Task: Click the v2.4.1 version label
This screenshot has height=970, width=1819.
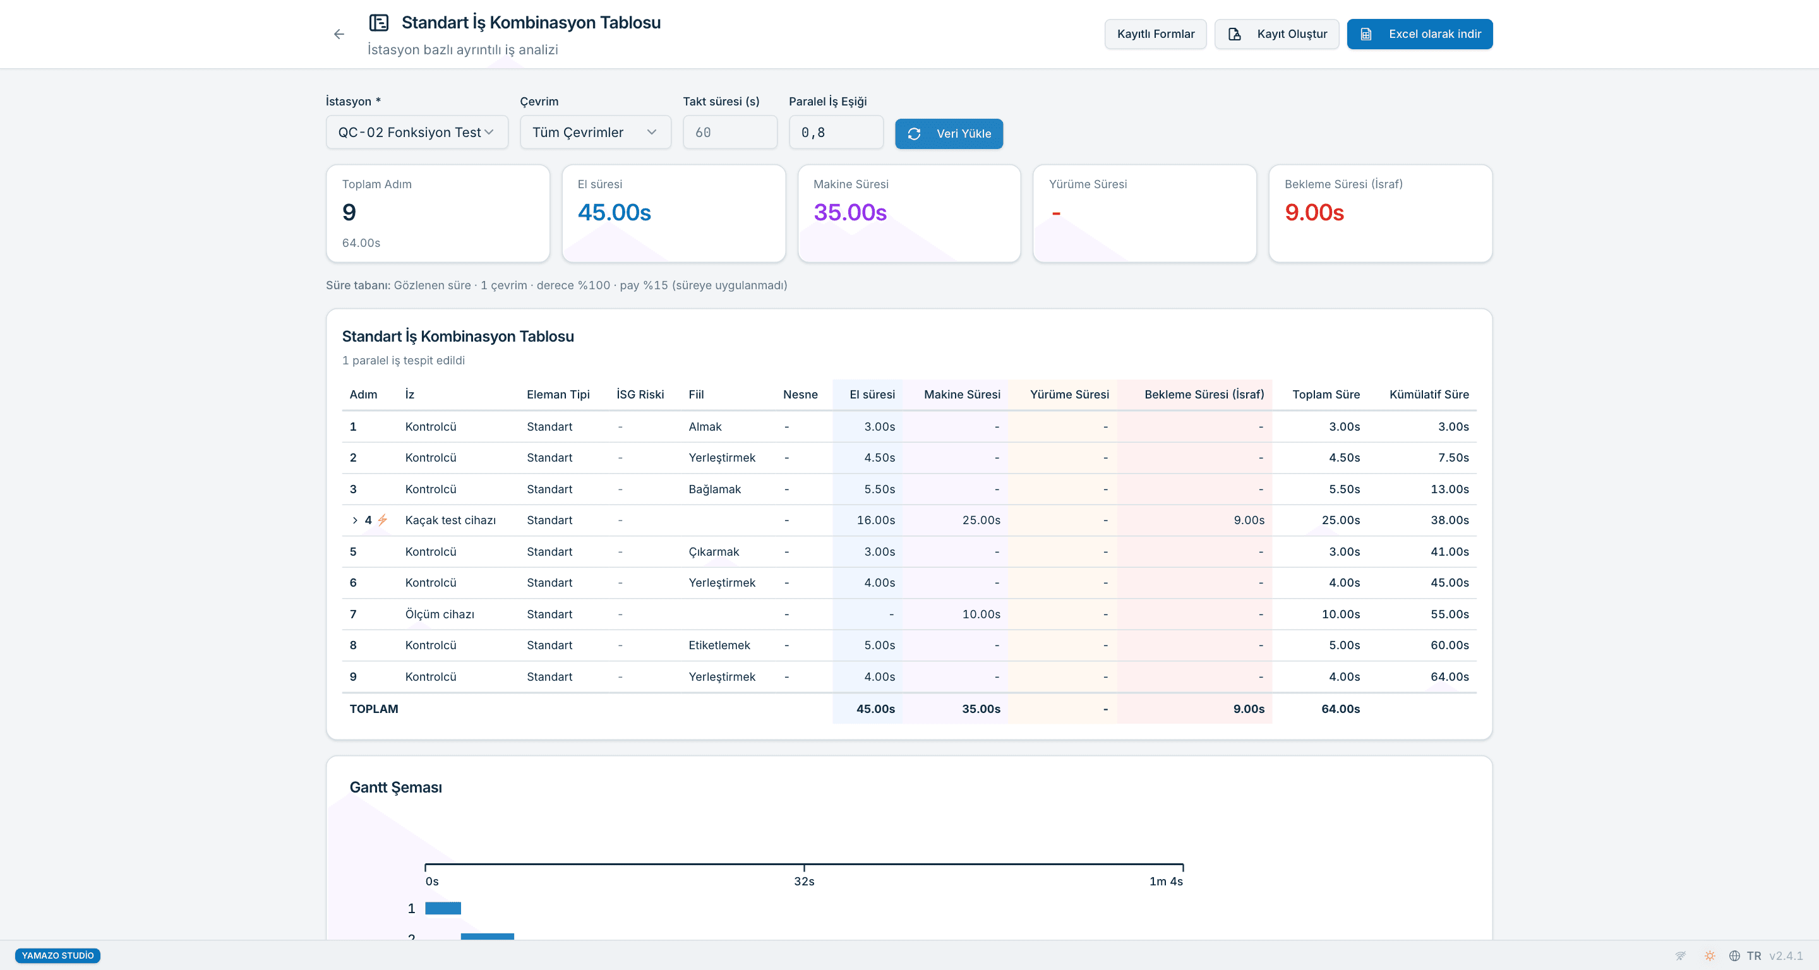Action: pos(1786,956)
